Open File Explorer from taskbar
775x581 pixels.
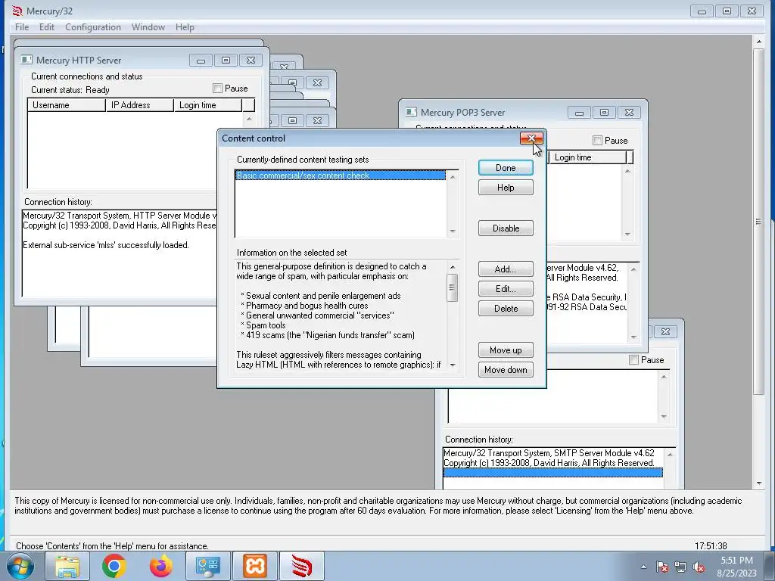point(67,566)
